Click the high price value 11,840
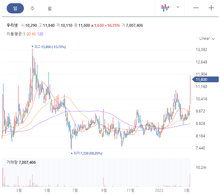Viewport: 220px width, 195px height. pyautogui.click(x=49, y=25)
